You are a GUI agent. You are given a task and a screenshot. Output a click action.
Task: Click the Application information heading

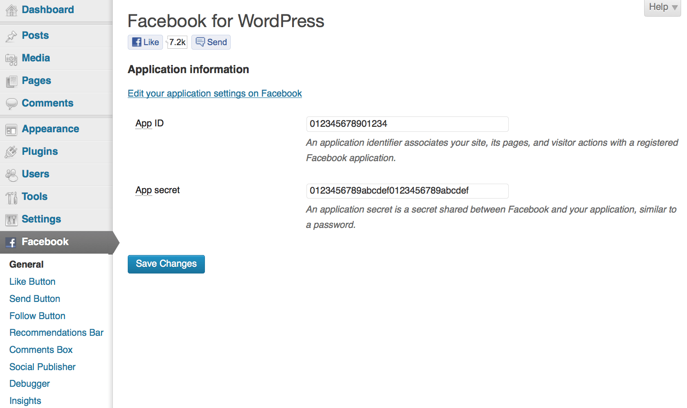click(x=188, y=70)
